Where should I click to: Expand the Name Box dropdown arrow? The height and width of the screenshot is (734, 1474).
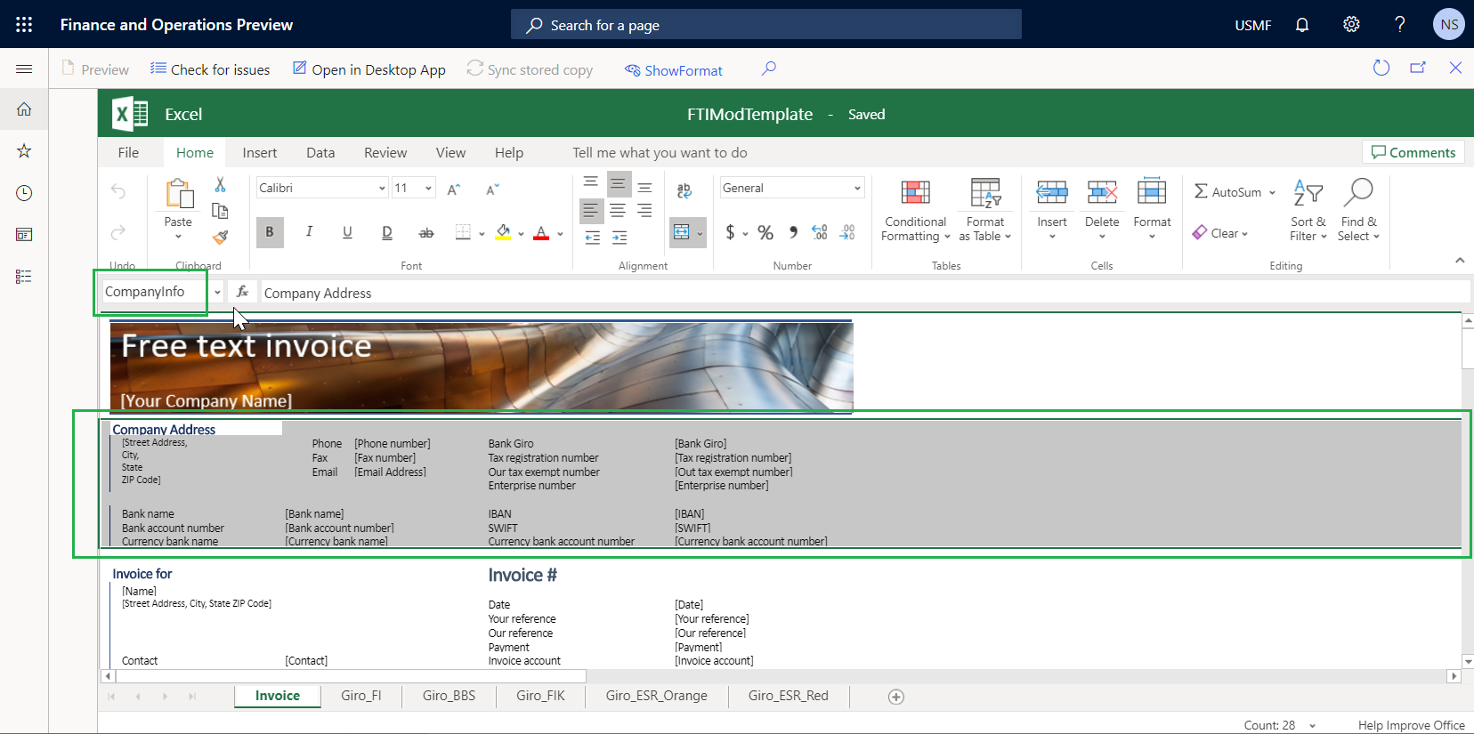tap(217, 292)
